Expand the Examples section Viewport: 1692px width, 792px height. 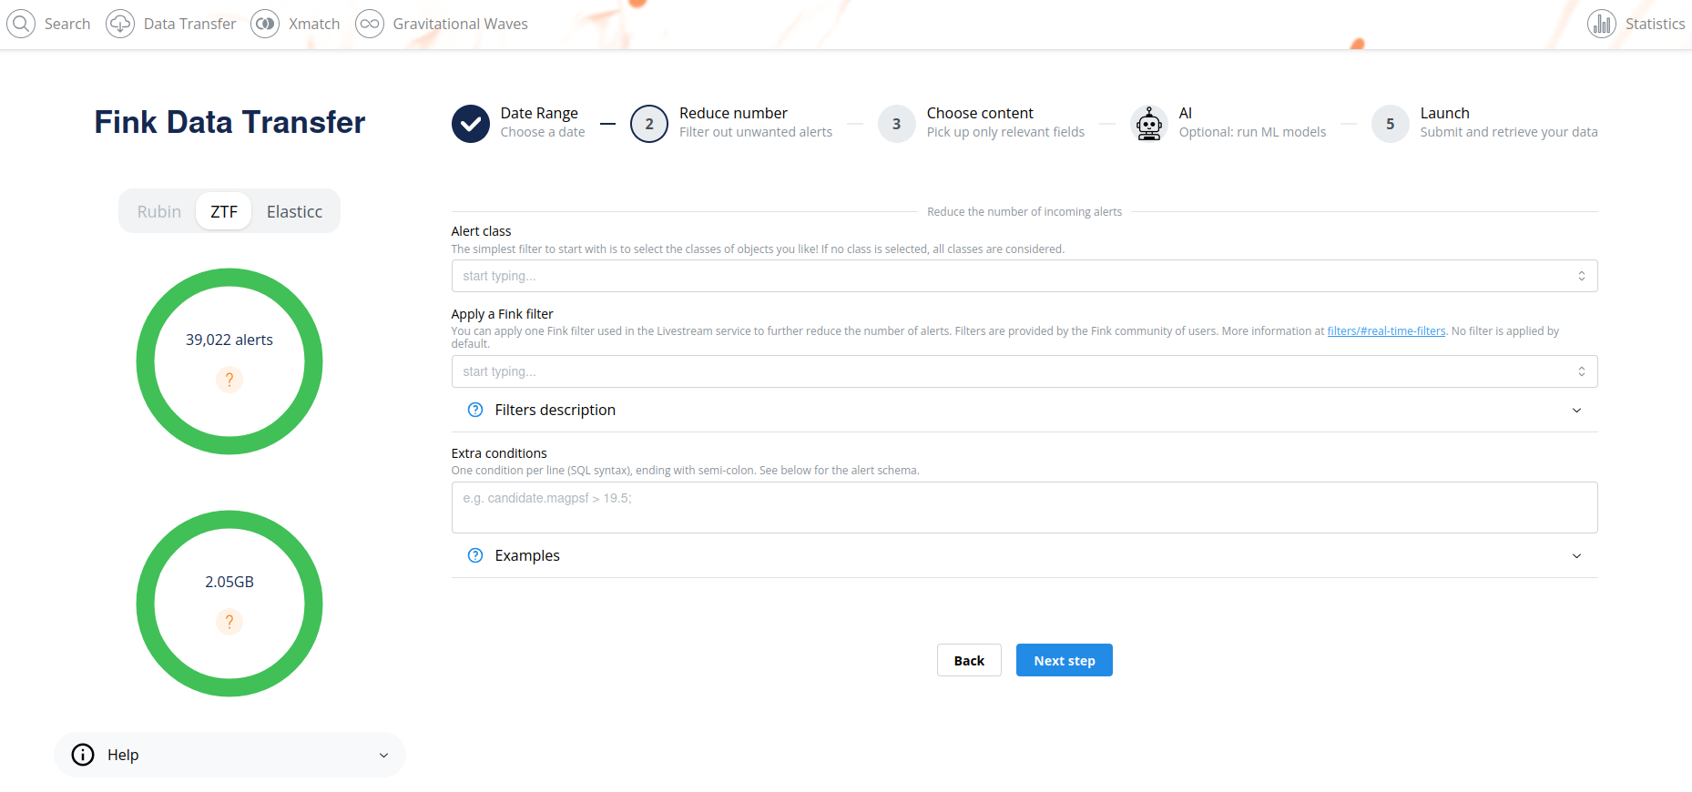click(1024, 555)
